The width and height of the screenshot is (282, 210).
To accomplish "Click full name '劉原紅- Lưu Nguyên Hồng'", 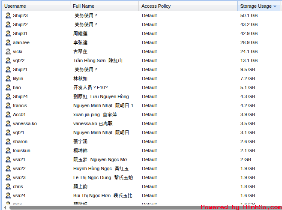I will tap(101, 96).
